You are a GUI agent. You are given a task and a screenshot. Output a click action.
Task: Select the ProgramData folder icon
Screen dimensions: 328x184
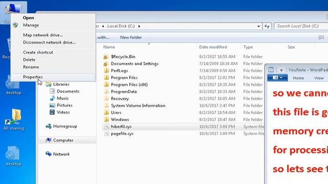coord(106,91)
